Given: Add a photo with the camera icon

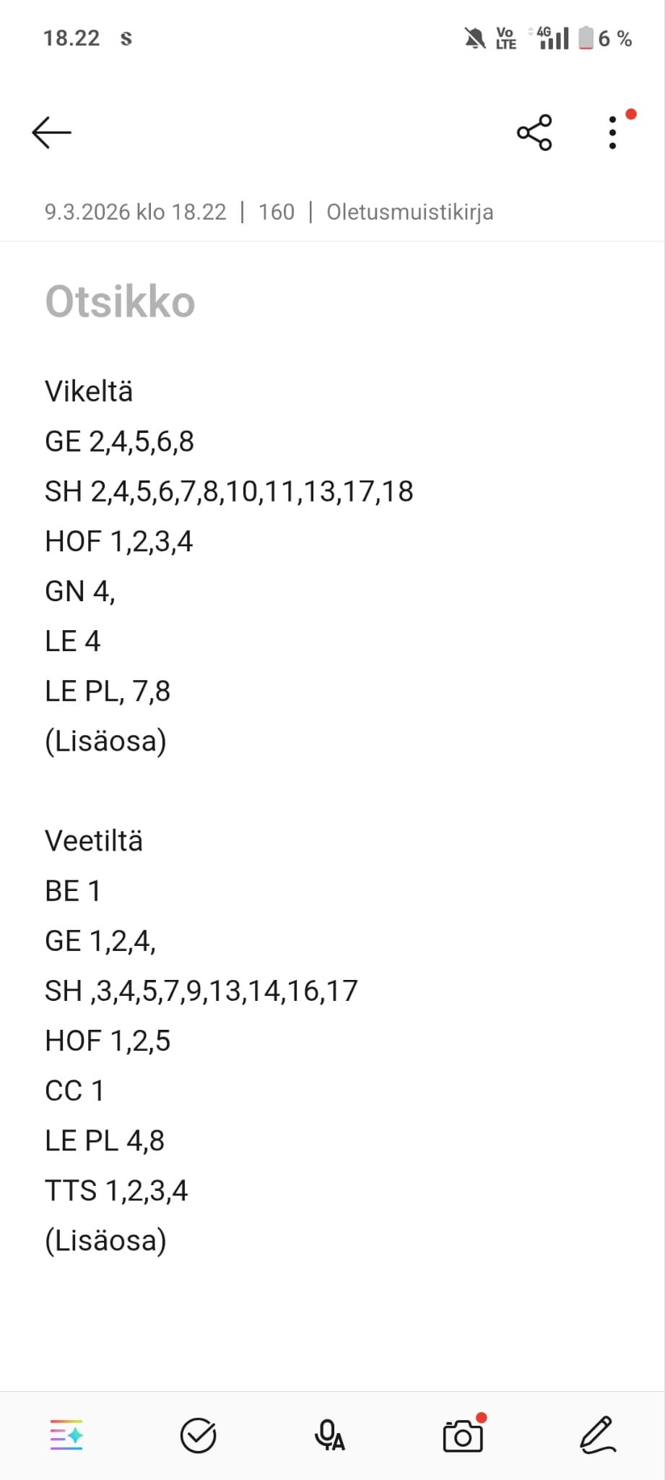Looking at the screenshot, I should point(463,1435).
